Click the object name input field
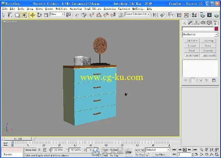Image resolution: width=221 pixels, height=158 pixels. tap(198, 29)
